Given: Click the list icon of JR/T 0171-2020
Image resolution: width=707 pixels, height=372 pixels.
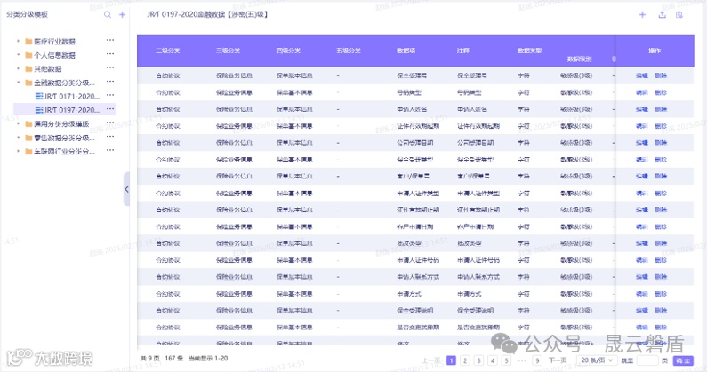Looking at the screenshot, I should pyautogui.click(x=39, y=96).
